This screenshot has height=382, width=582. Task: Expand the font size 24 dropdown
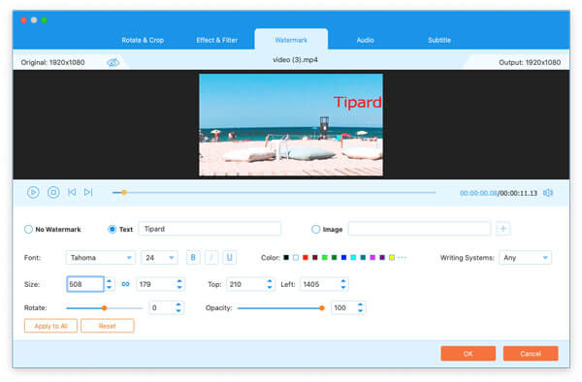(159, 258)
